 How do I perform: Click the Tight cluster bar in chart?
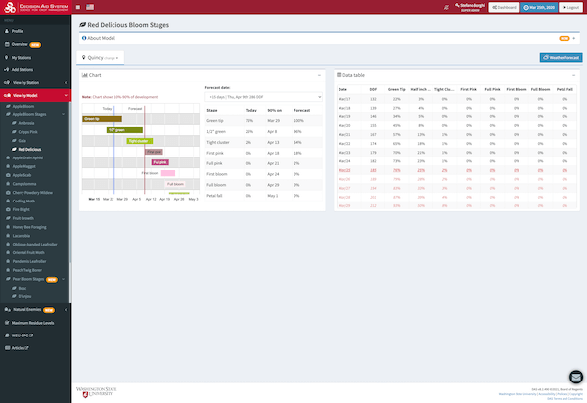click(x=139, y=140)
